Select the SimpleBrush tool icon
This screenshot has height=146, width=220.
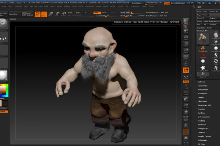[x=203, y=49]
